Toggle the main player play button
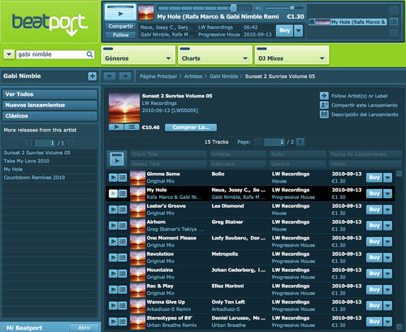406x332 pixels. pos(120,14)
